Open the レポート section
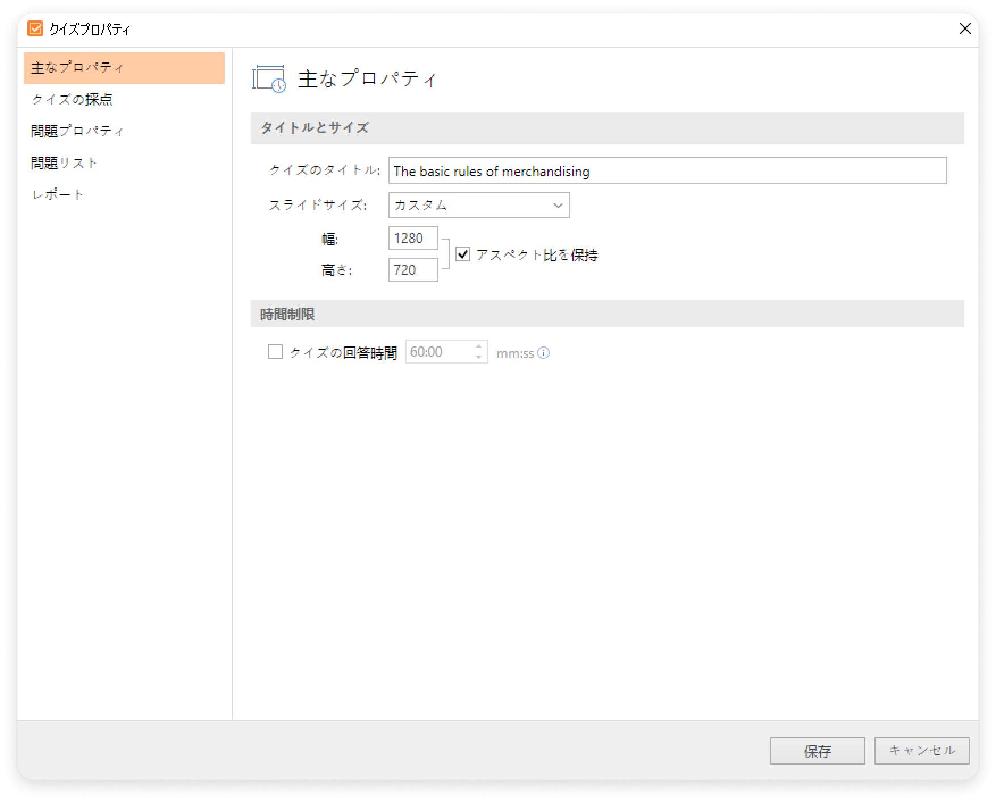Screen dimensions: 996x802 coord(57,194)
